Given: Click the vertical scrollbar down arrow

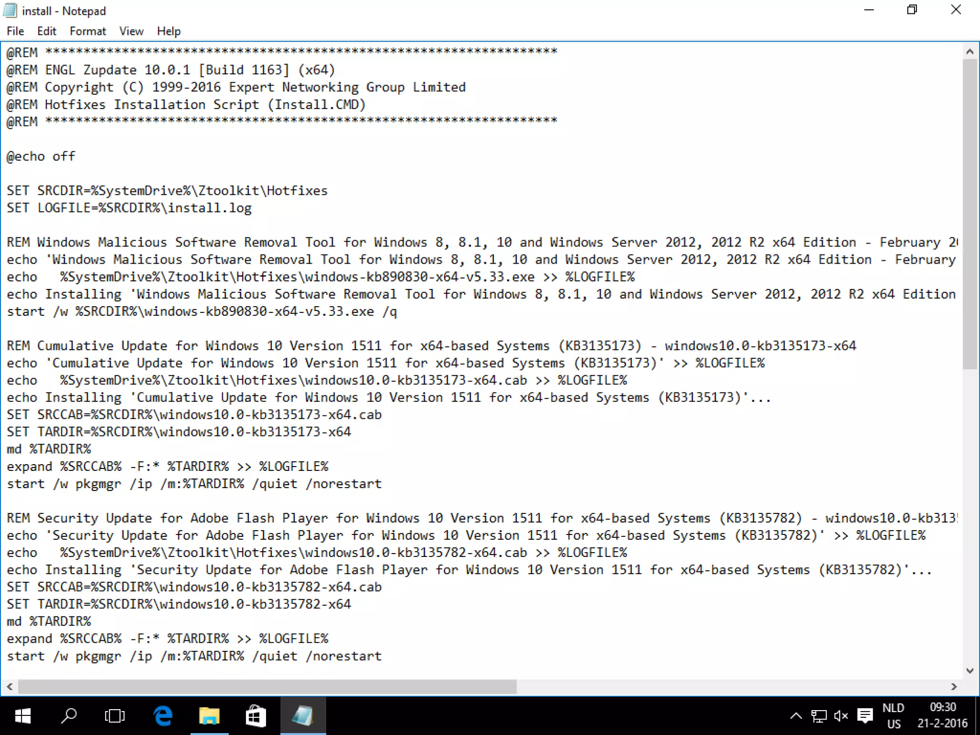Looking at the screenshot, I should (x=970, y=671).
